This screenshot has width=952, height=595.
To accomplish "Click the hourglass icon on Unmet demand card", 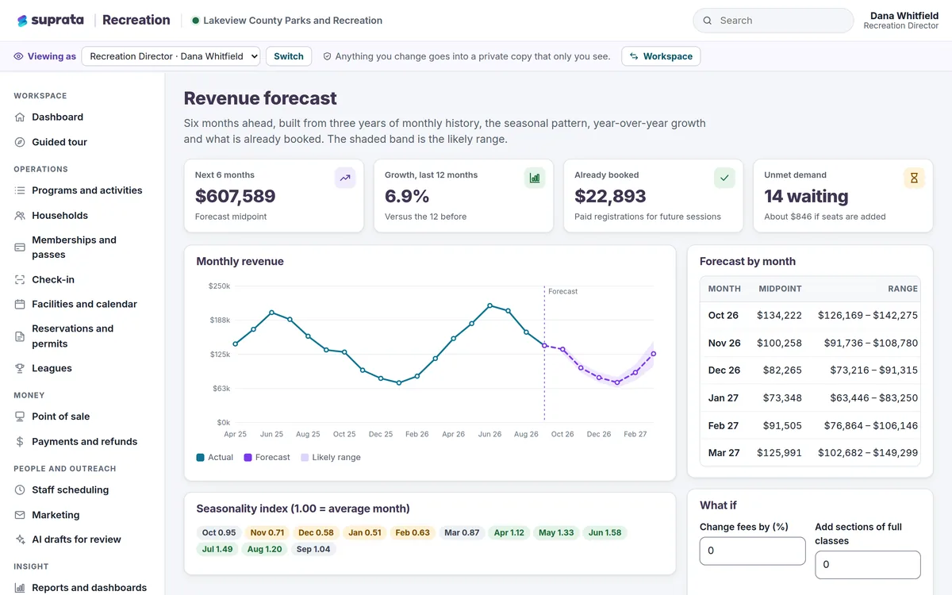I will 914,178.
